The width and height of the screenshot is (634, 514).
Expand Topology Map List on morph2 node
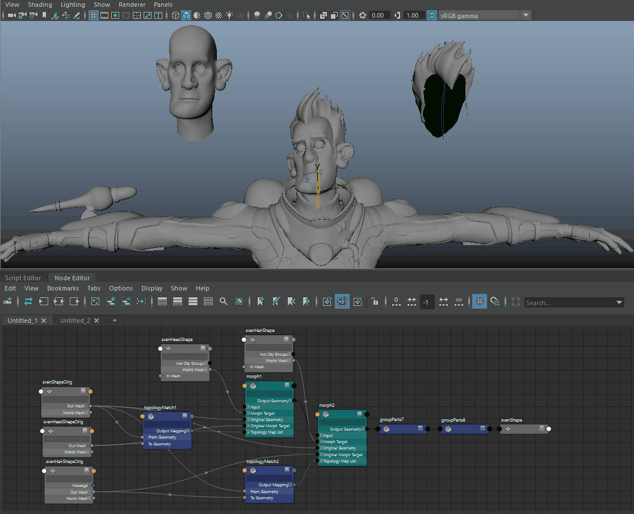point(321,461)
